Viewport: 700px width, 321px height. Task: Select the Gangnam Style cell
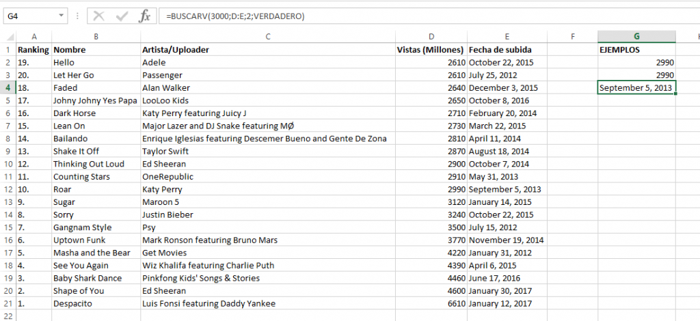click(x=95, y=227)
